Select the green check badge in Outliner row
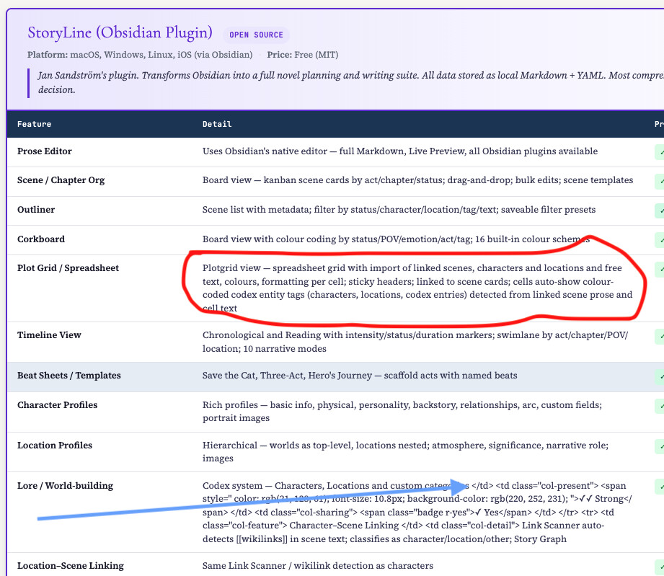The image size is (664, 576). (660, 211)
